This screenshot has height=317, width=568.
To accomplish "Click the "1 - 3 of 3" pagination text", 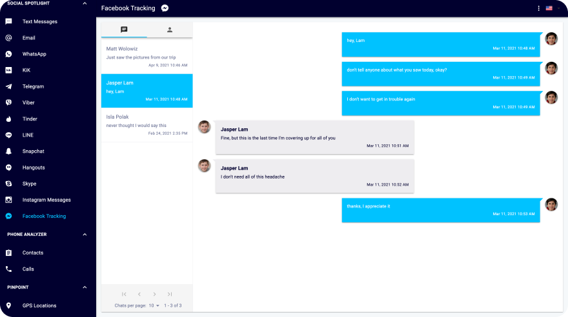I will [x=173, y=305].
